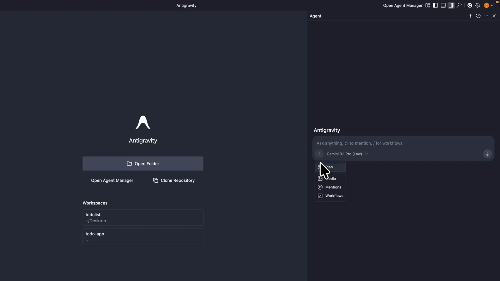Select Plan from the popup menu
The image size is (500, 281).
point(330,167)
